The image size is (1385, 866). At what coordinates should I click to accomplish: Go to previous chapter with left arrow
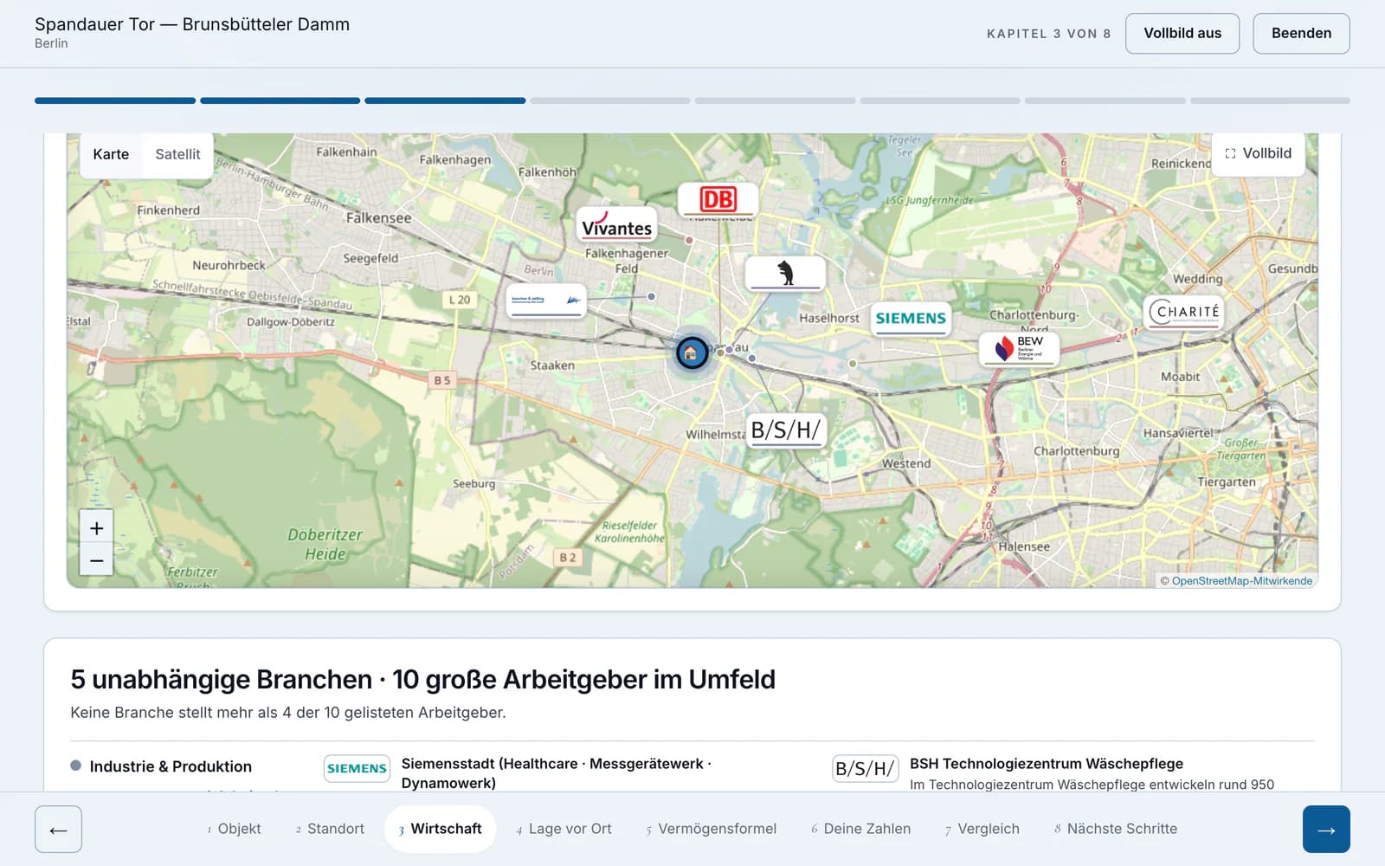pyautogui.click(x=58, y=829)
